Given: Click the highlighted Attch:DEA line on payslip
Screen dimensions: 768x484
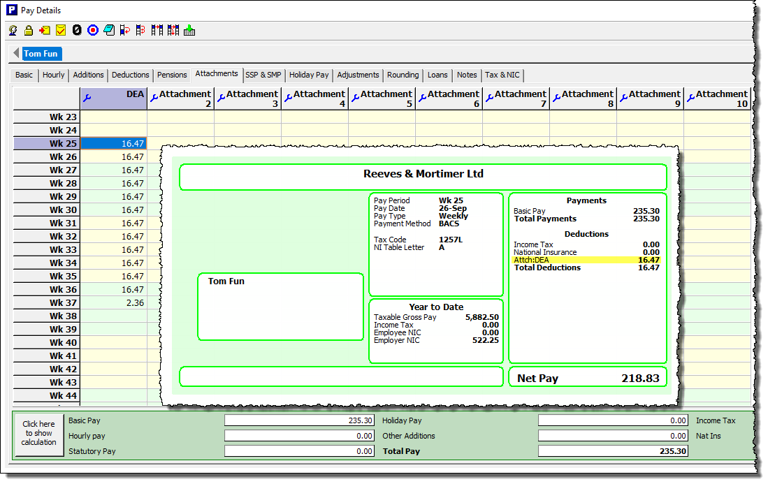Looking at the screenshot, I should (x=586, y=260).
